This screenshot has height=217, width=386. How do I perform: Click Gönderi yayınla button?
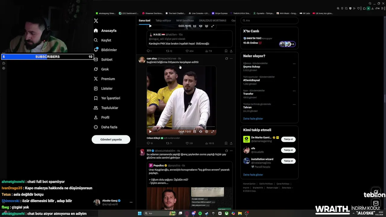click(111, 139)
